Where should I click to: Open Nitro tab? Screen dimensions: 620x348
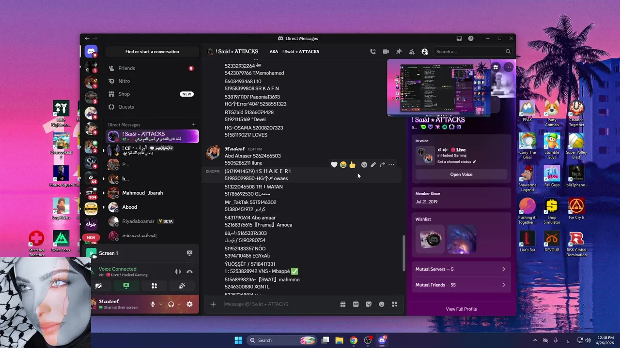[152, 81]
